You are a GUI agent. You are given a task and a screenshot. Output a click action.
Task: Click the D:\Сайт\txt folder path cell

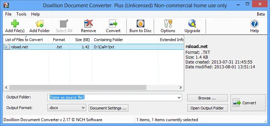pos(104,47)
